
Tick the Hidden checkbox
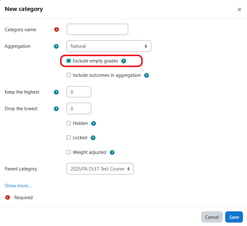click(69, 123)
